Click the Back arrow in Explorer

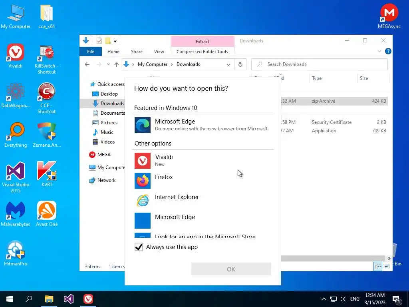[x=87, y=64]
